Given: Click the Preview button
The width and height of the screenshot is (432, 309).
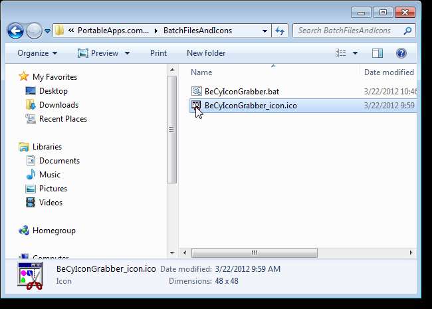Looking at the screenshot, I should (98, 53).
